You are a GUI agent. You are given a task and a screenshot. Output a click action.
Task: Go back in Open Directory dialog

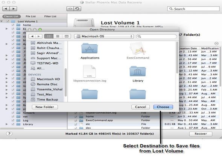[32, 36]
